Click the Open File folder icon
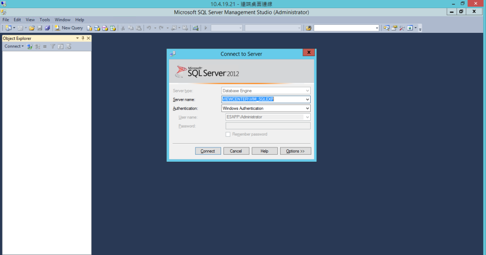 click(x=31, y=28)
